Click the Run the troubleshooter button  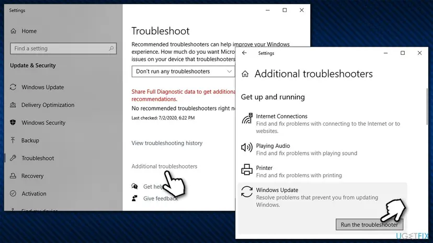[x=369, y=225]
